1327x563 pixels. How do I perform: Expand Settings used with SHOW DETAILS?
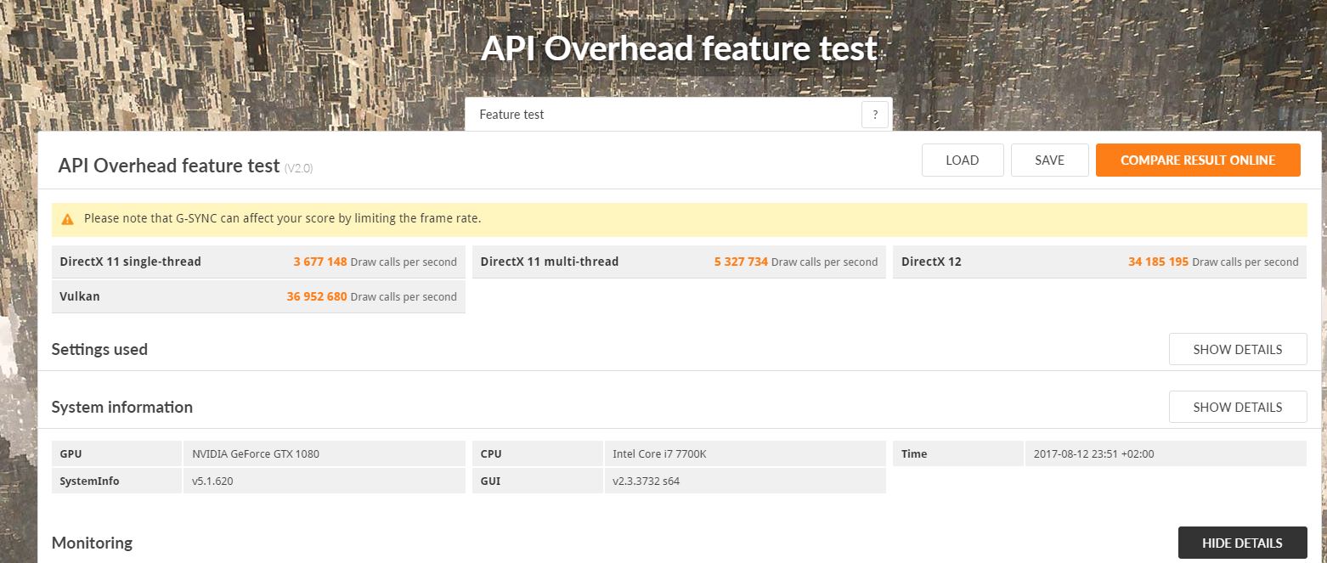pos(1237,349)
